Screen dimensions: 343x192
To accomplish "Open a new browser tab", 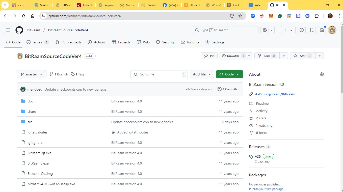I will click(x=293, y=5).
